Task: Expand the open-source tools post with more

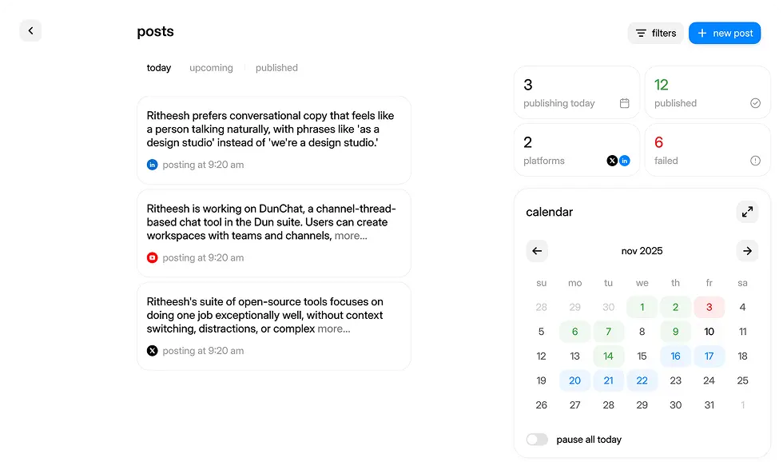Action: click(334, 327)
